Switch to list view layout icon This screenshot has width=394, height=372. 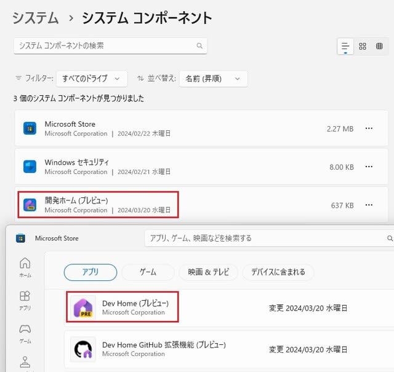[x=345, y=47]
